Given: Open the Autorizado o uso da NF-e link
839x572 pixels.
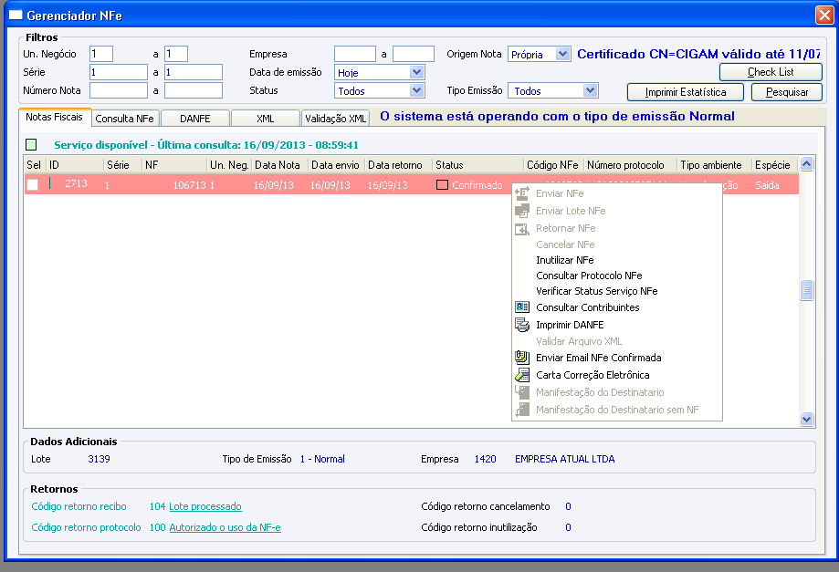Looking at the screenshot, I should click(x=225, y=527).
